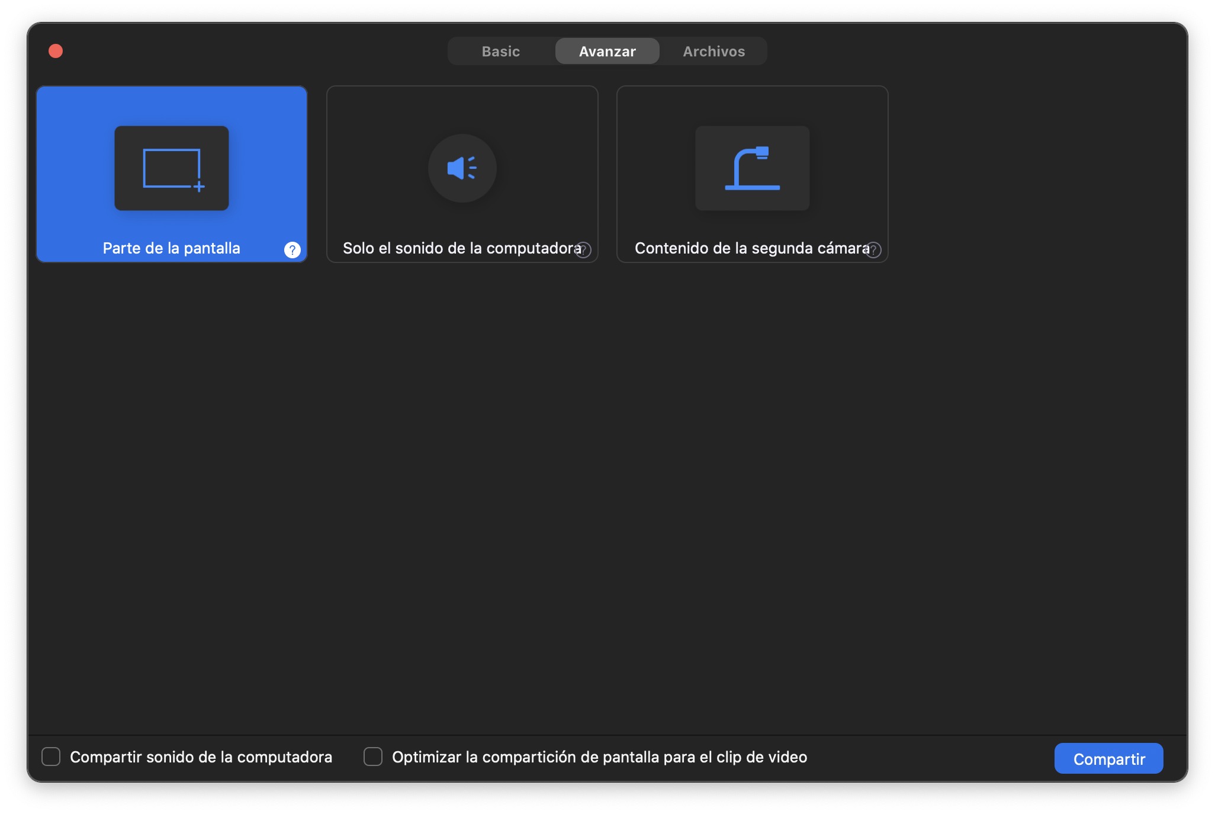Open the Archivos tab
This screenshot has width=1215, height=814.
(713, 52)
